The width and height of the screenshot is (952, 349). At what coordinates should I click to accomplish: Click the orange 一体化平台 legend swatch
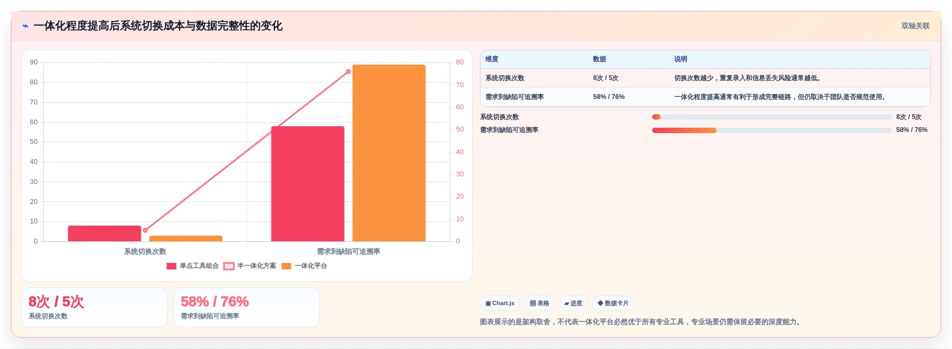(286, 266)
